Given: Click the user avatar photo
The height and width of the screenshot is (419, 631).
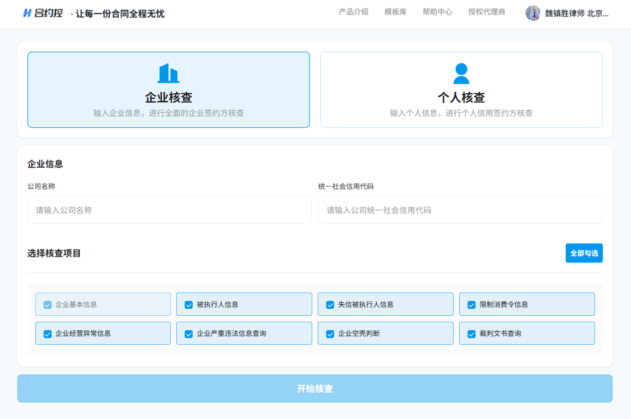Looking at the screenshot, I should [x=533, y=13].
